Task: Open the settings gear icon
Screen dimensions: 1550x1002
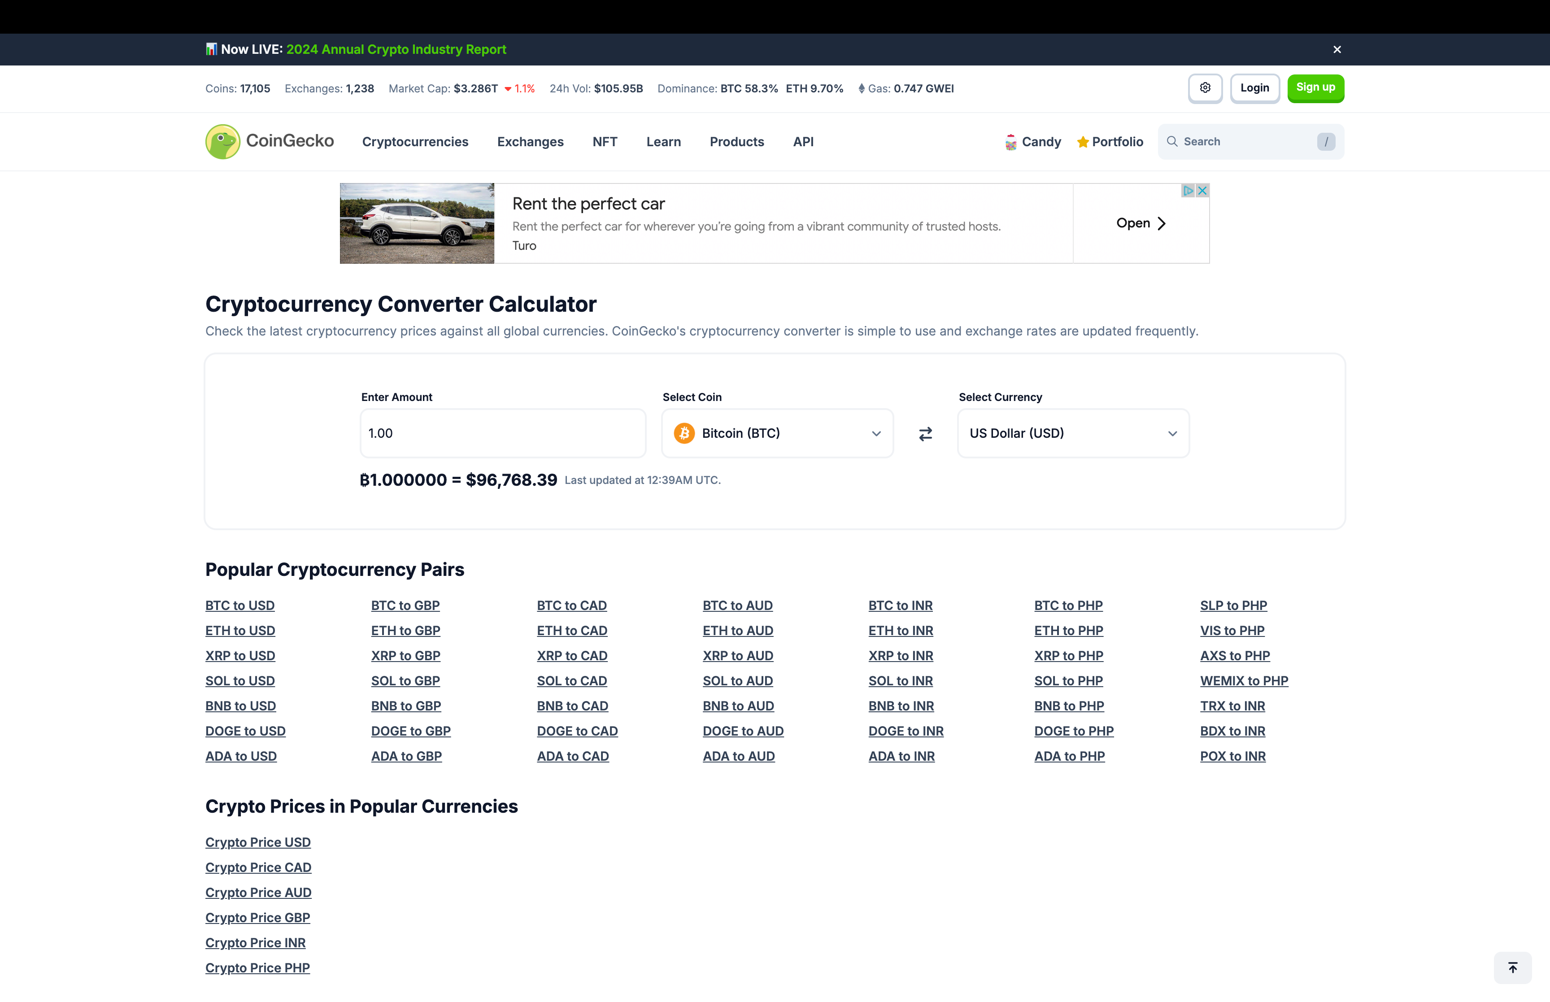Action: (1205, 88)
